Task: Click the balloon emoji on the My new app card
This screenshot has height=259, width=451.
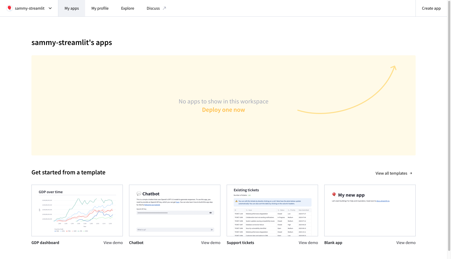Action: pos(334,194)
